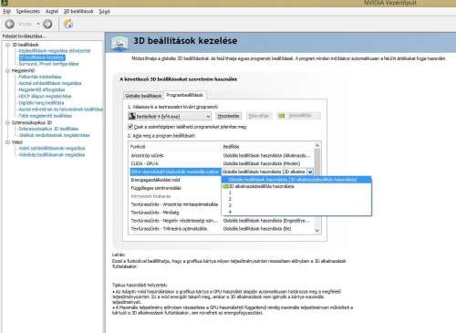Click the Hozzáadás button
Viewport: 456px width, 333px height.
pyautogui.click(x=229, y=116)
